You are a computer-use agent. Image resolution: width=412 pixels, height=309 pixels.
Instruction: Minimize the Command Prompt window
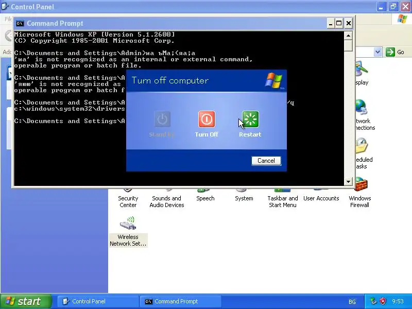pyautogui.click(x=331, y=23)
